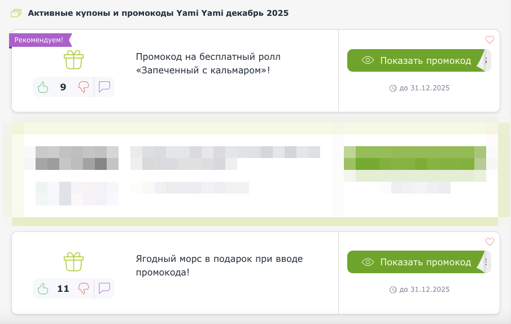This screenshot has height=324, width=511.
Task: Click gift icon of squid roll offer
Action: pyautogui.click(x=73, y=60)
